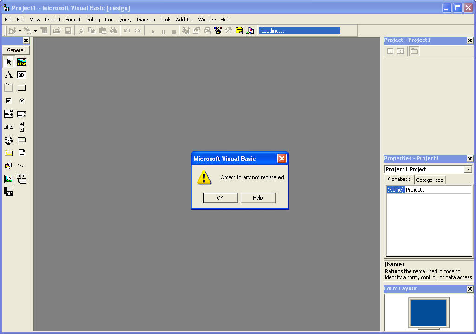Expand the Project1 object dropdown in Properties

point(468,169)
